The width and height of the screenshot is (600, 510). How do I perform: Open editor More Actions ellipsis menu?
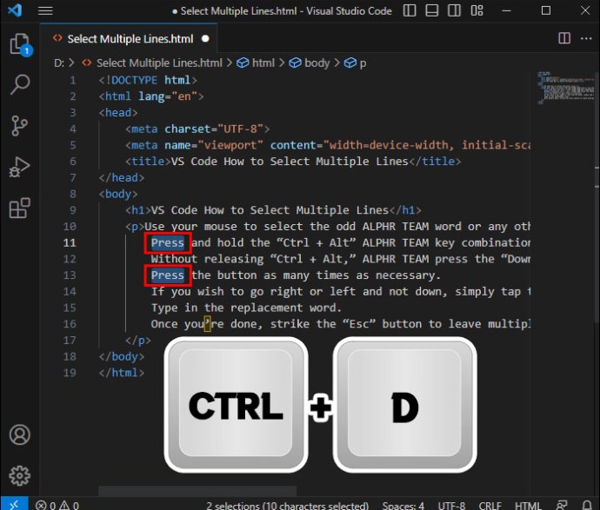tap(585, 38)
